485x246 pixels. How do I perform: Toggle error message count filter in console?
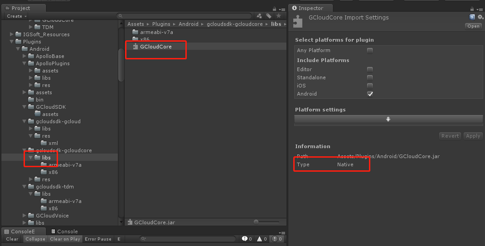coord(277,239)
